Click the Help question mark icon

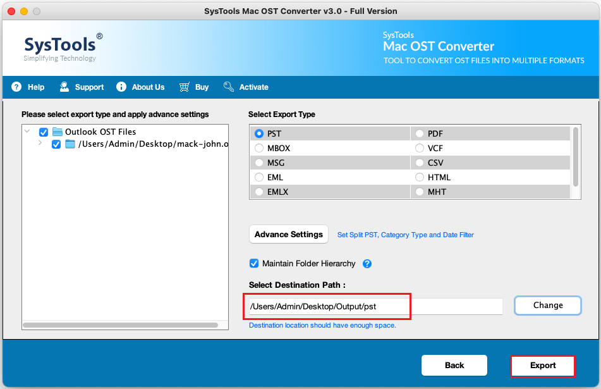point(16,87)
